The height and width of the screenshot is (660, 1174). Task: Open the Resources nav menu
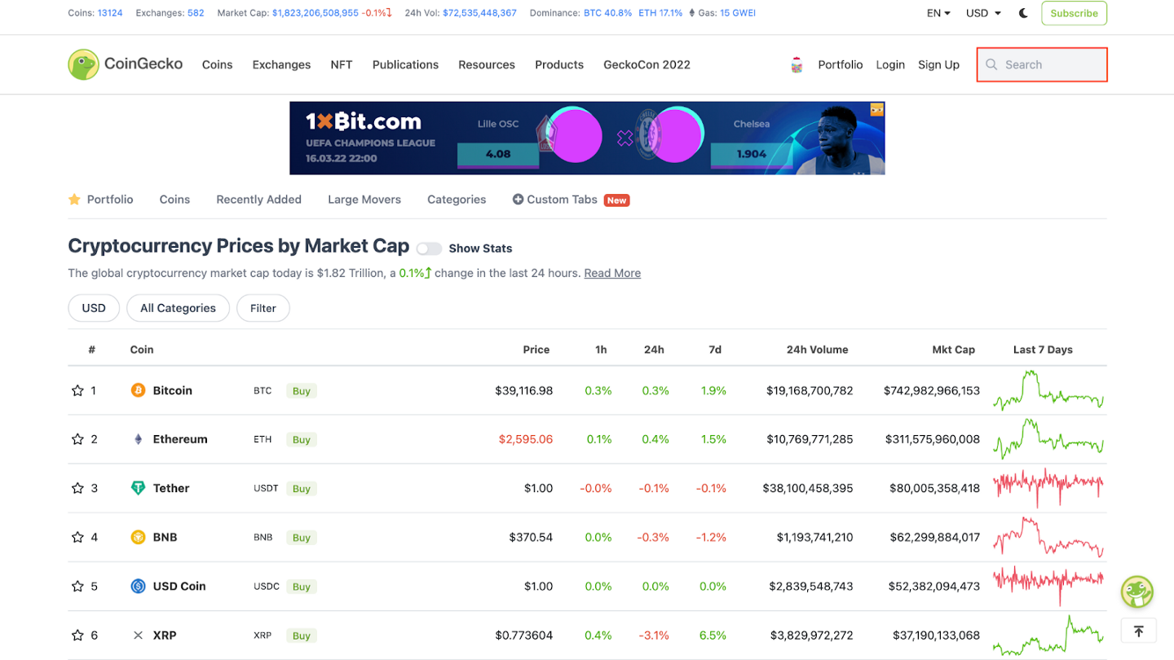(487, 64)
